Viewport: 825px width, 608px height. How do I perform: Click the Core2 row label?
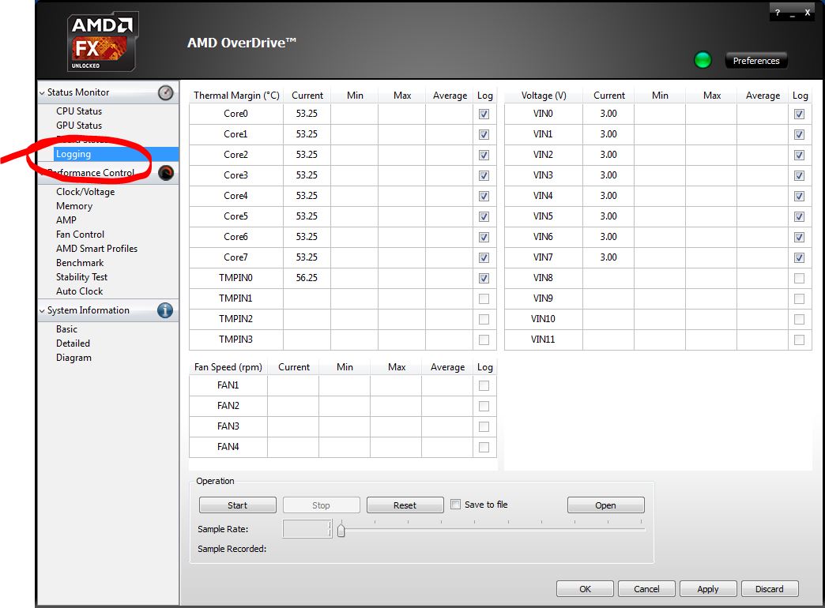click(x=235, y=155)
